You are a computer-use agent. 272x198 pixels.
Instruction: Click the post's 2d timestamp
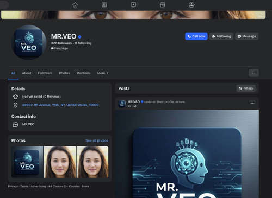(129, 106)
